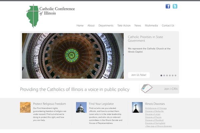Select the third slideshow dot

click(167, 75)
